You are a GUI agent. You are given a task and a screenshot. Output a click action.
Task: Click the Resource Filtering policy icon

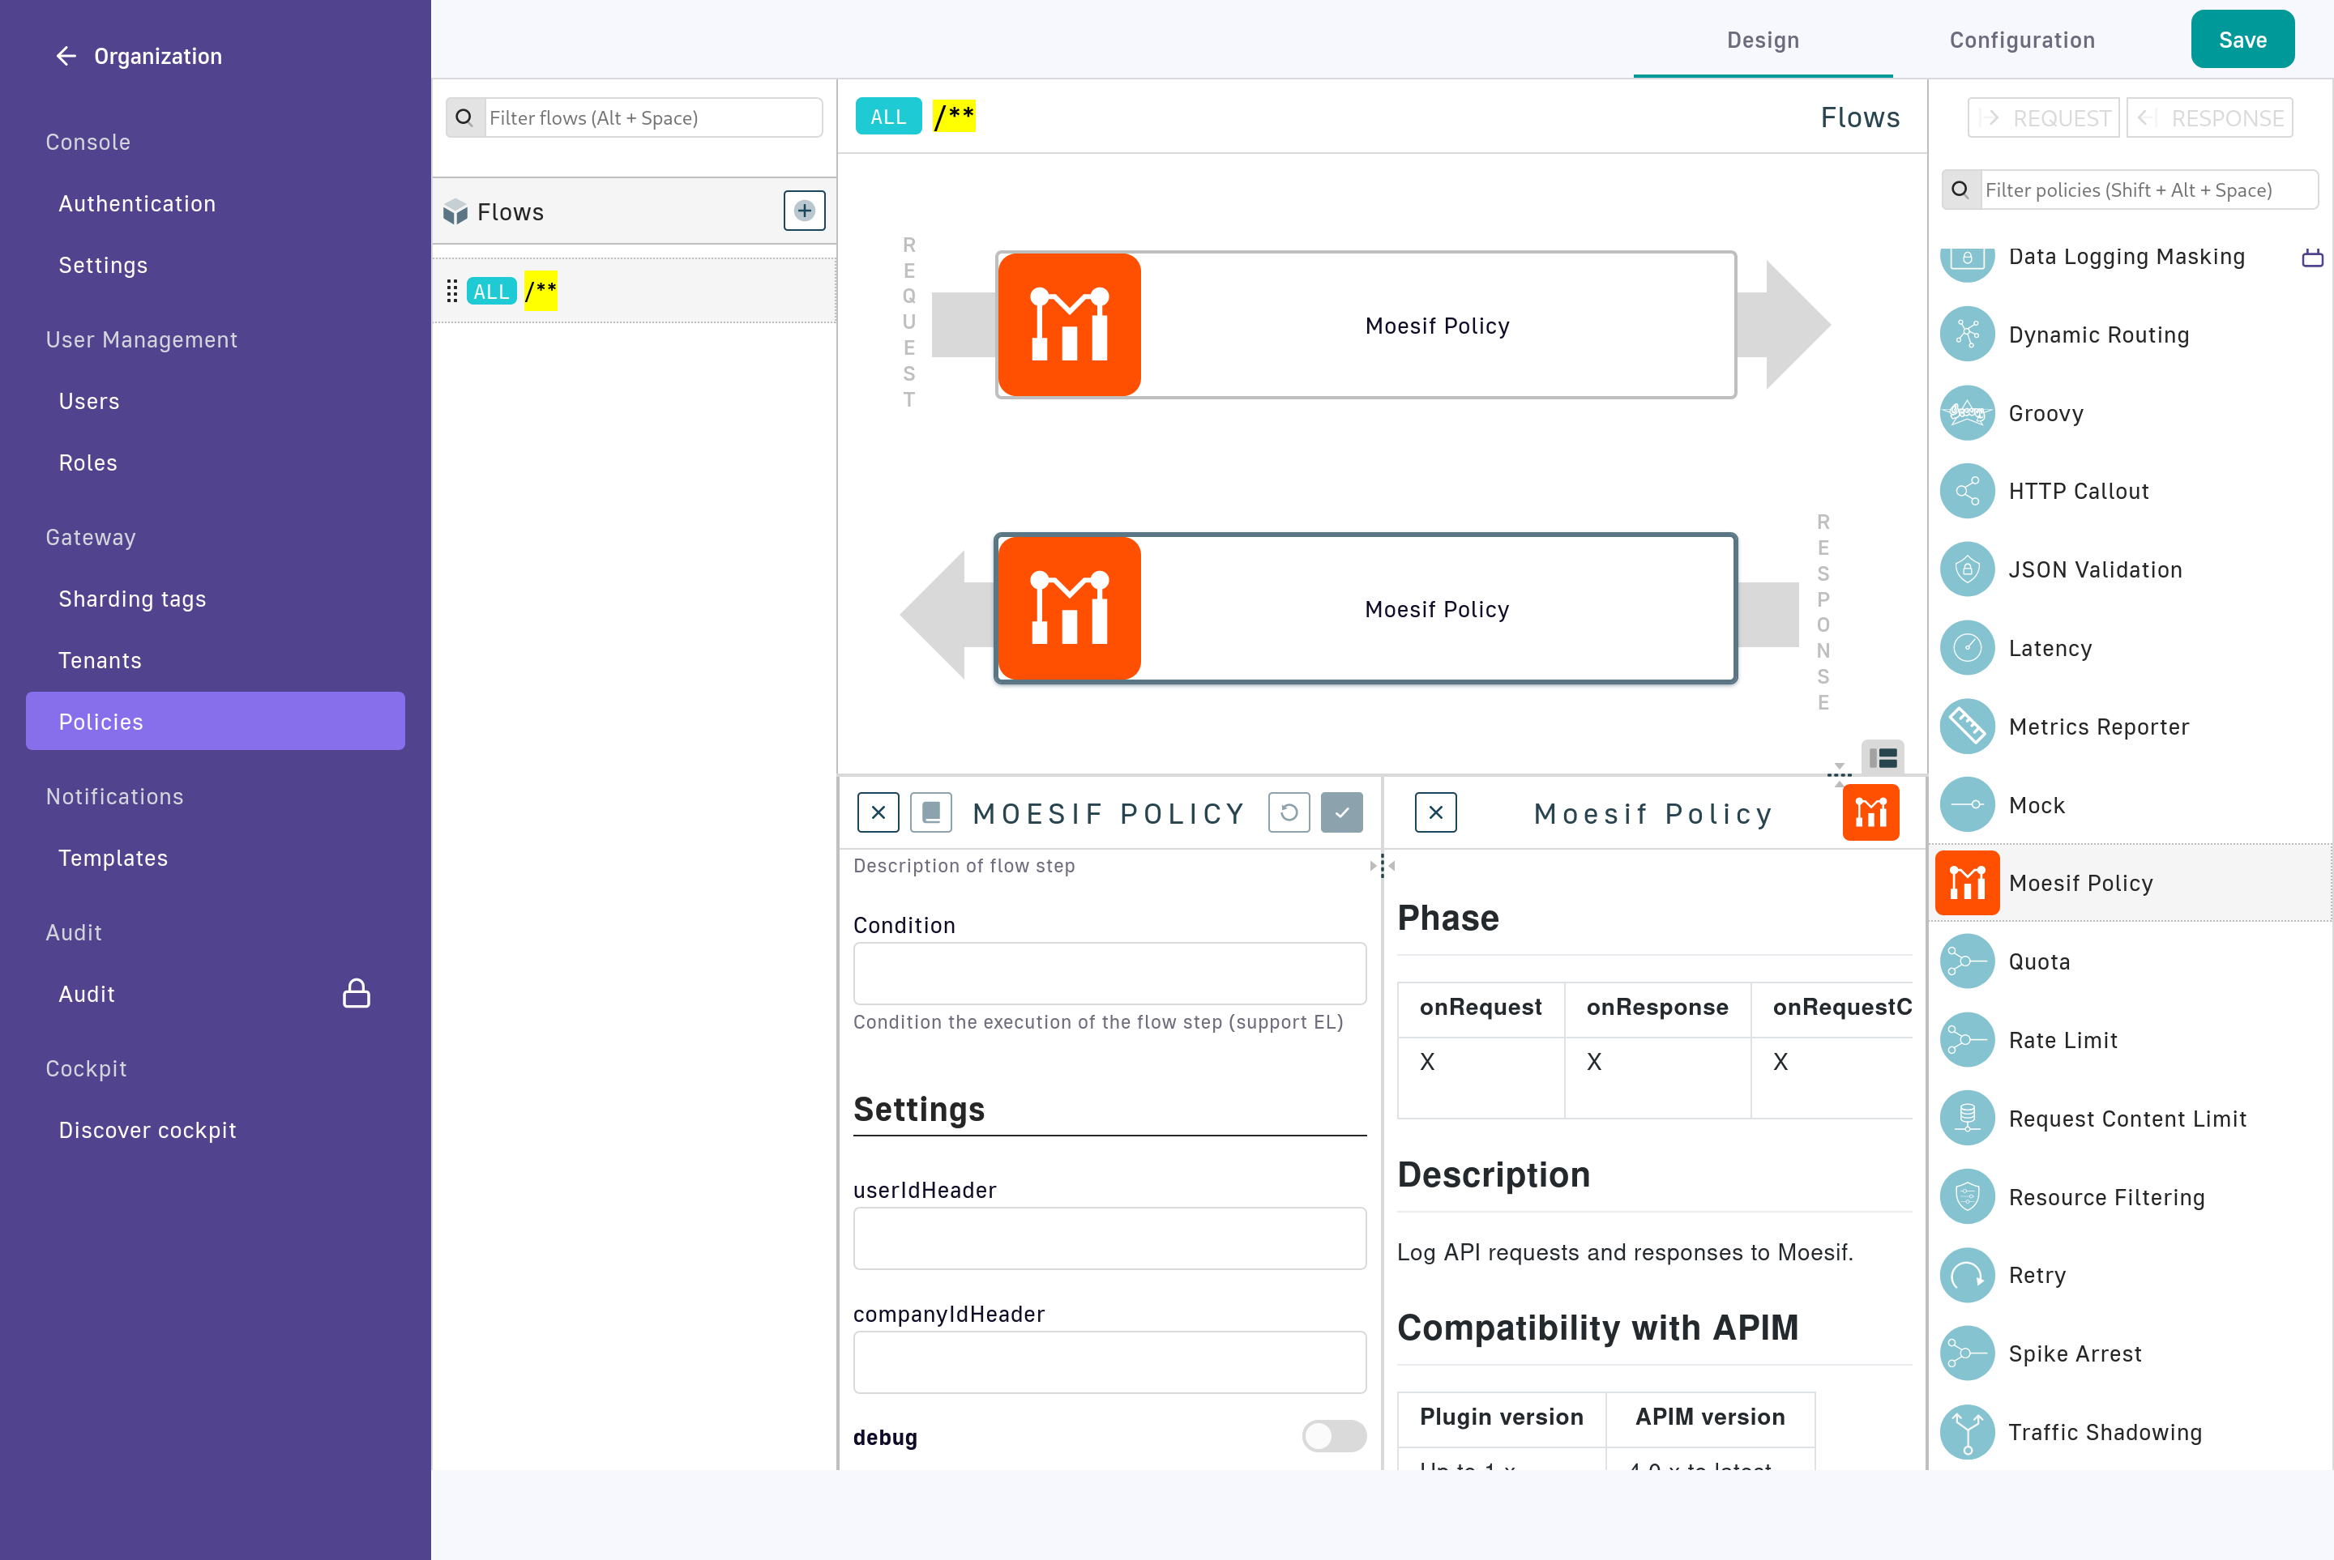pos(1968,1197)
